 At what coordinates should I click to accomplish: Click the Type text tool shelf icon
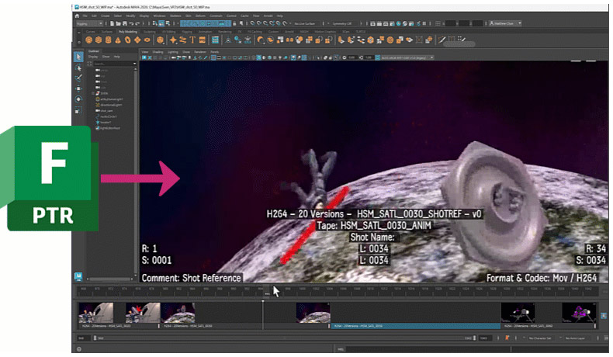click(192, 40)
